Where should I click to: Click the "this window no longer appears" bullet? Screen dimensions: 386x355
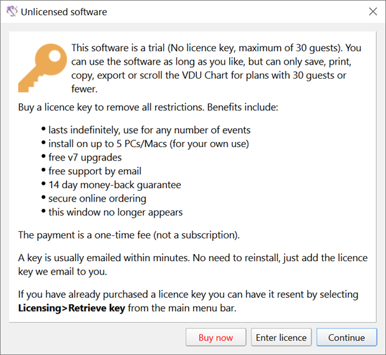click(114, 212)
